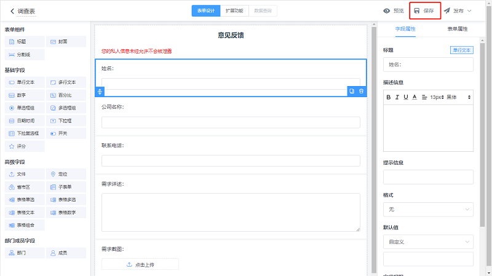The image size is (492, 276).
Task: Expand the 格式 format dropdown
Action: pos(428,210)
